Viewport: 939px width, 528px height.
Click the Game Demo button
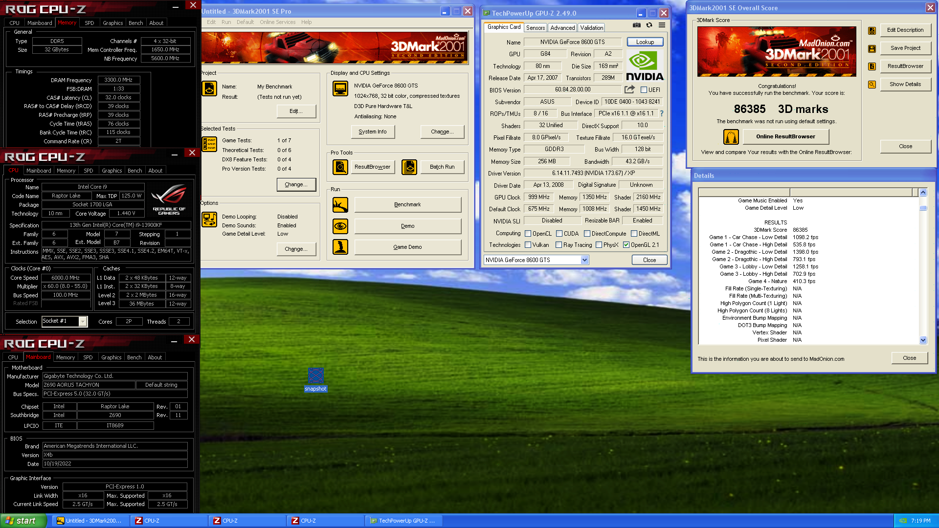click(407, 247)
